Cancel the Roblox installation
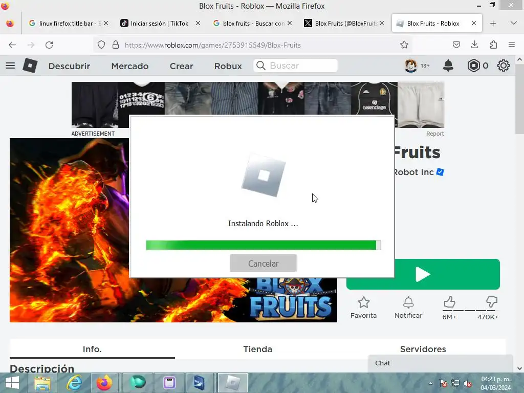 [264, 264]
